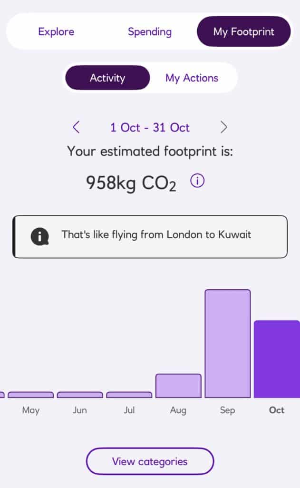Click View categories
This screenshot has width=300, height=488.
click(149, 461)
